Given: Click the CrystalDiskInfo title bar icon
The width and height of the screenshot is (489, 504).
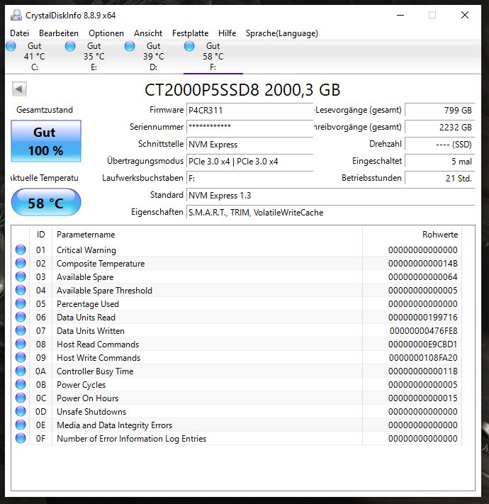Looking at the screenshot, I should [16, 15].
